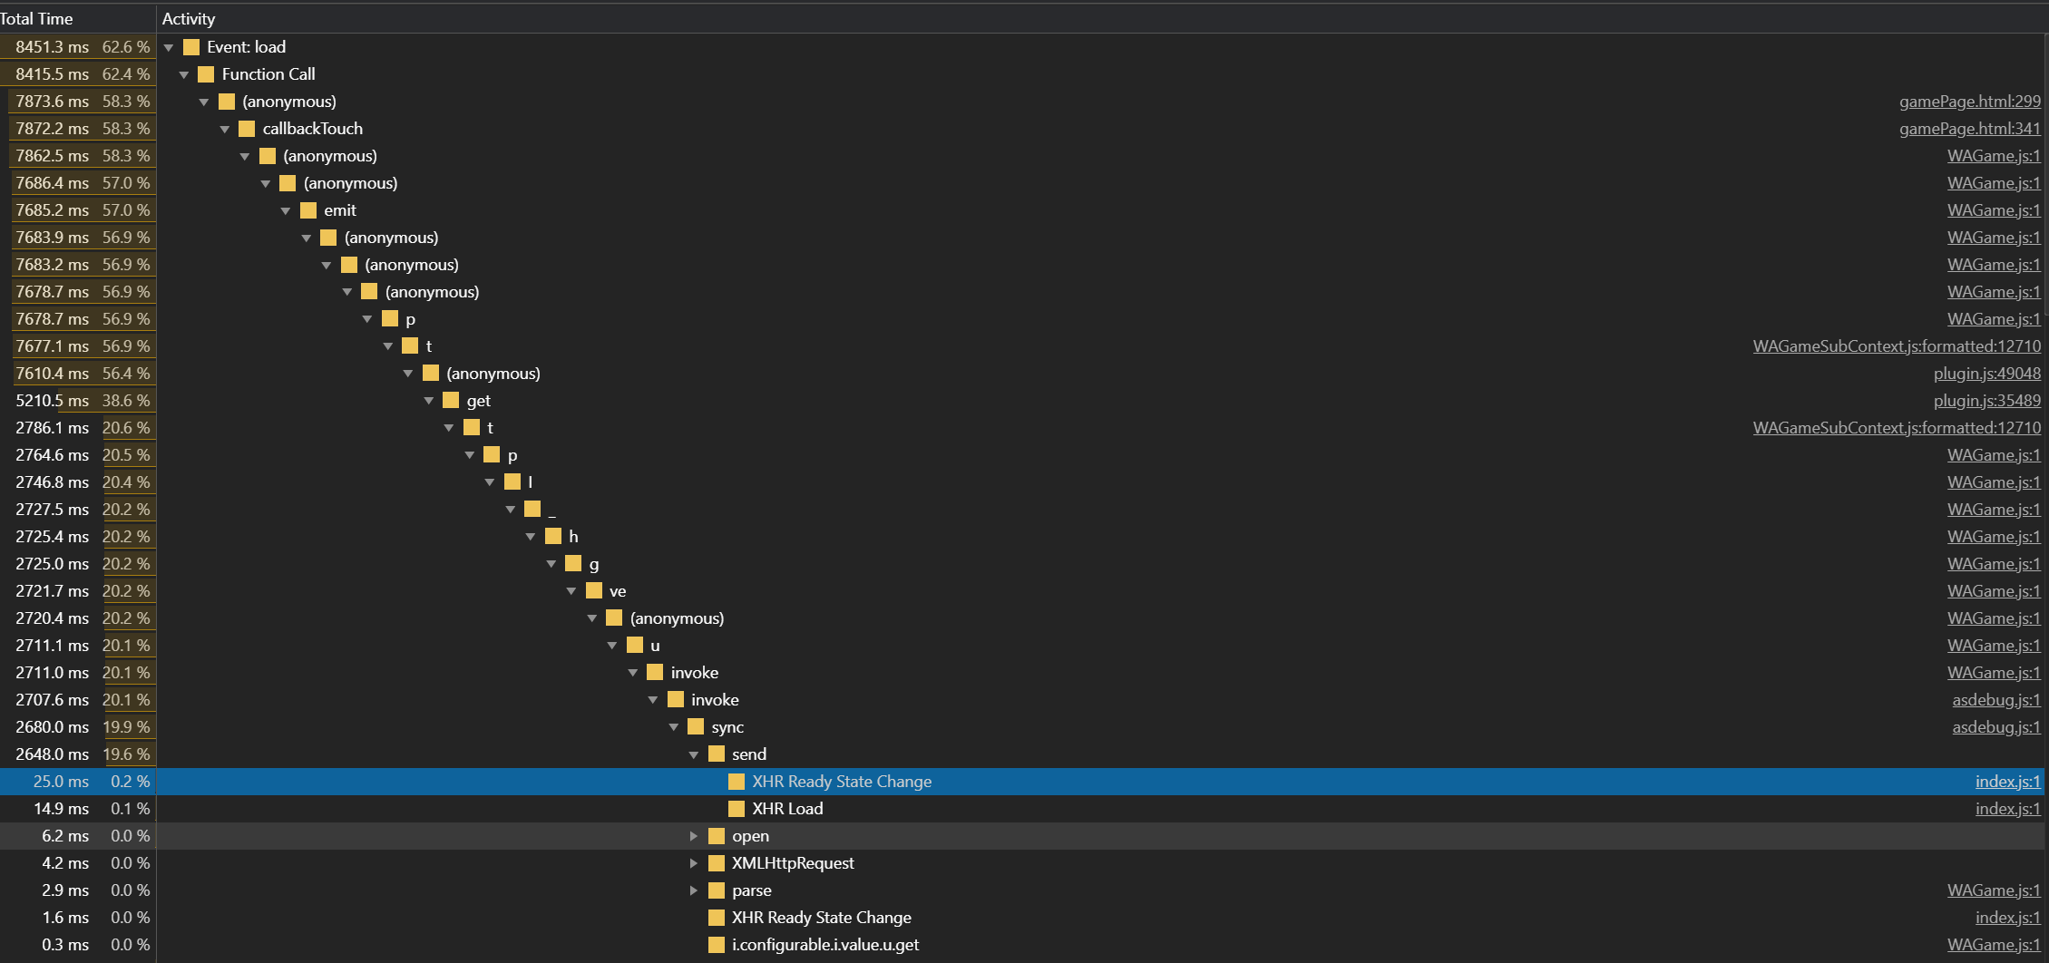Click the yellow icon next to callbackTouch

pos(247,129)
